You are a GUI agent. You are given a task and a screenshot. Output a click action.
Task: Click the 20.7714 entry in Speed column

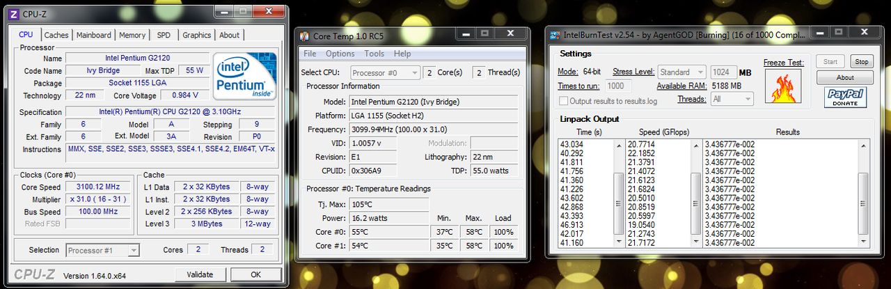[641, 144]
